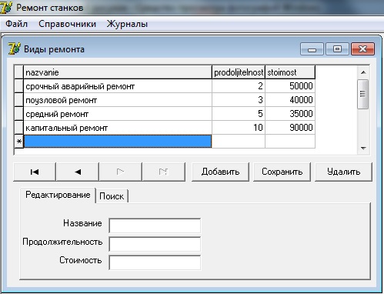Screen dimensions: 384x294
Task: Switch to the Редактирование tab
Action: (58, 195)
